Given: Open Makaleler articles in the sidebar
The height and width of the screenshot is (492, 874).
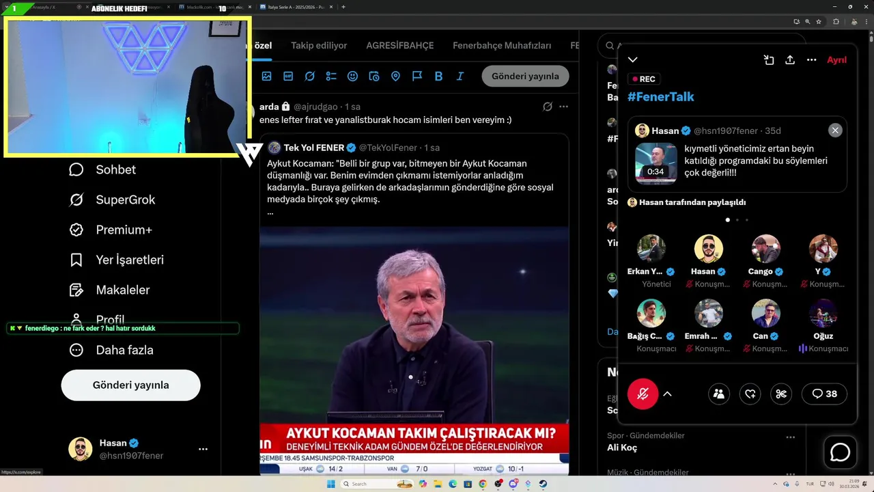Looking at the screenshot, I should point(109,290).
